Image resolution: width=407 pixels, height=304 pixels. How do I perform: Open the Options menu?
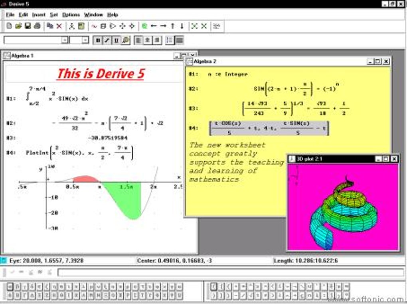[71, 15]
